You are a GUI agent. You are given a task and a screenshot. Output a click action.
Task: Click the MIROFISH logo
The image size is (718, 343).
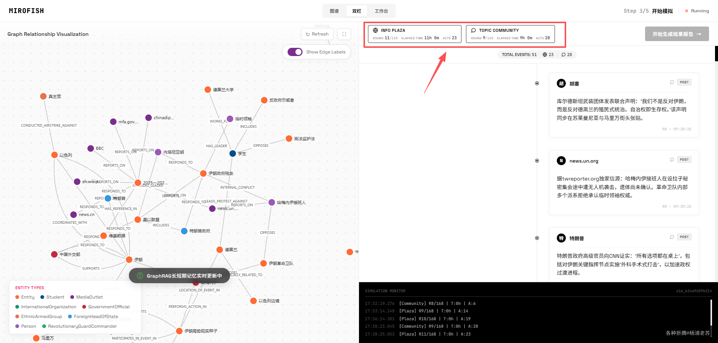pyautogui.click(x=27, y=11)
